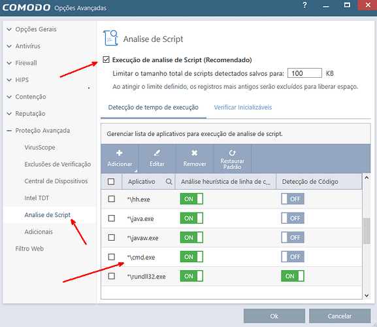Image resolution: width=377 pixels, height=327 pixels.
Task: Expand the Reputação section
Action: click(9, 114)
